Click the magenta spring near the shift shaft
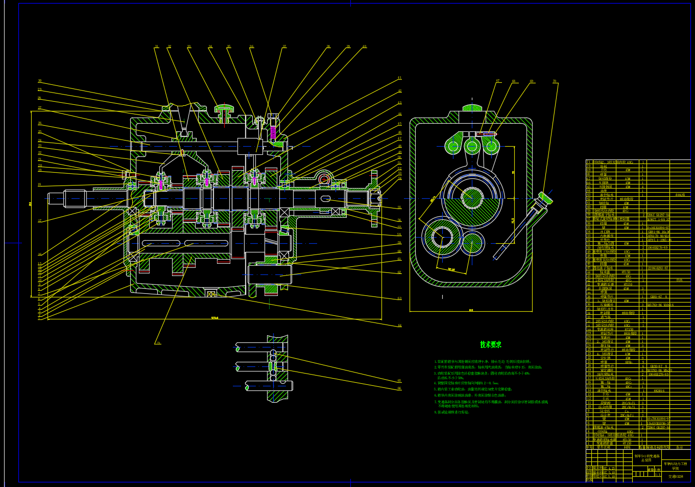Viewport: 695px width, 487px height. (273, 133)
